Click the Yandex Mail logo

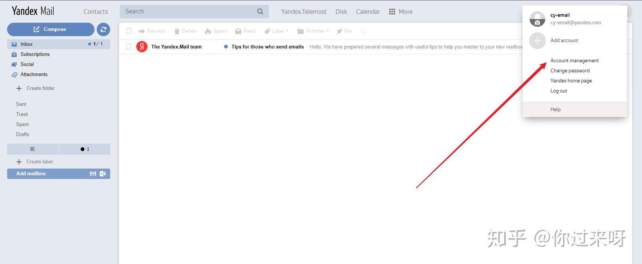click(x=33, y=11)
